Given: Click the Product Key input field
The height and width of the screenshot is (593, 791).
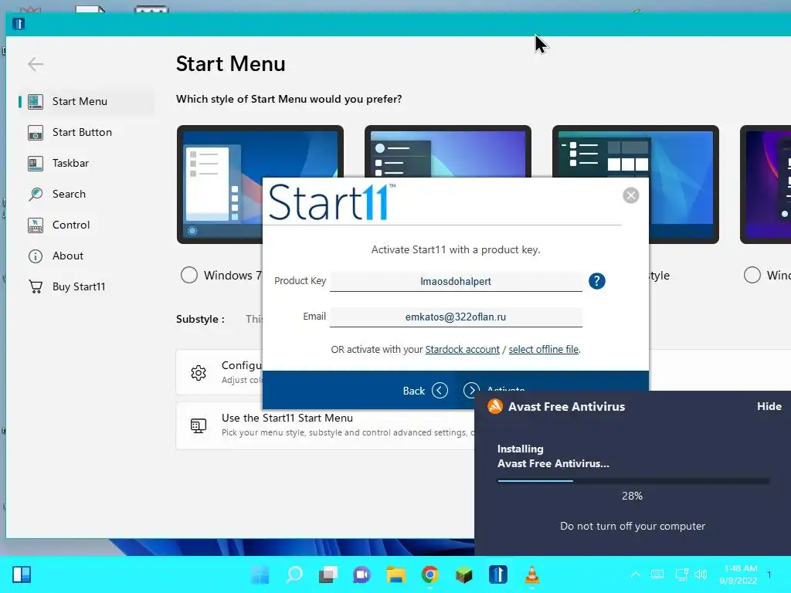Looking at the screenshot, I should [x=456, y=281].
